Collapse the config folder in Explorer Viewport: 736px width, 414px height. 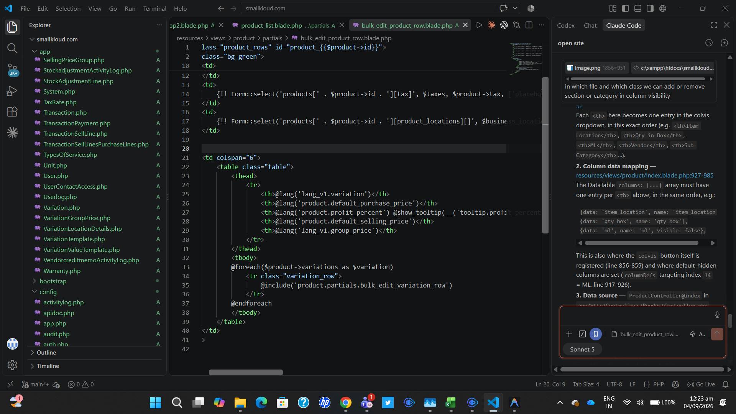click(x=48, y=292)
